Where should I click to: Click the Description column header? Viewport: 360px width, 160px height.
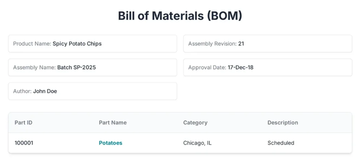click(283, 122)
